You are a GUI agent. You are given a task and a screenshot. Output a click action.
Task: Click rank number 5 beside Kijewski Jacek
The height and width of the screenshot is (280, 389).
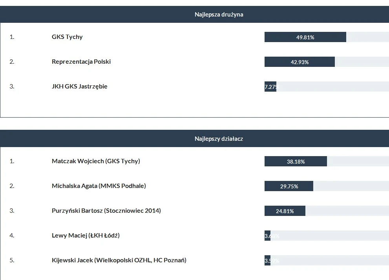pos(12,260)
